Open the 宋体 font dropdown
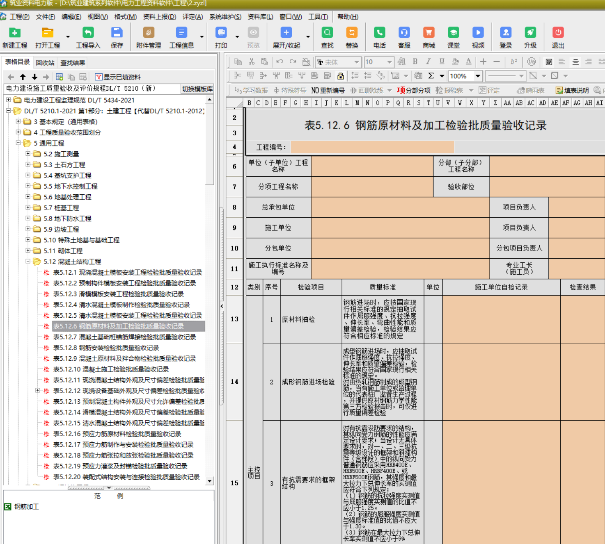 click(357, 62)
